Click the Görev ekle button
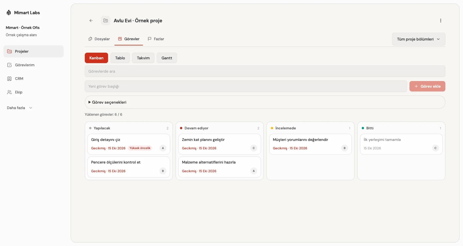The height and width of the screenshot is (246, 463). [427, 86]
